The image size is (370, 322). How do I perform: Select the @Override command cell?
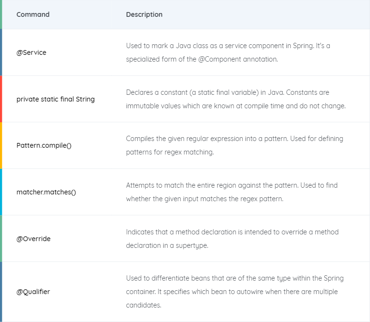coord(33,239)
